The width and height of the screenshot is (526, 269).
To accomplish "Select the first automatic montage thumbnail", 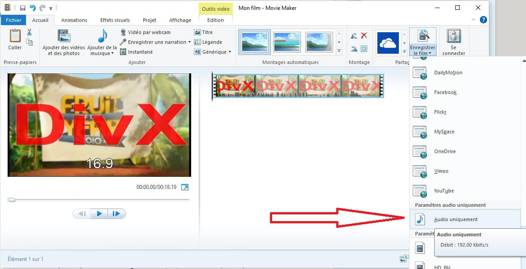I will click(255, 42).
